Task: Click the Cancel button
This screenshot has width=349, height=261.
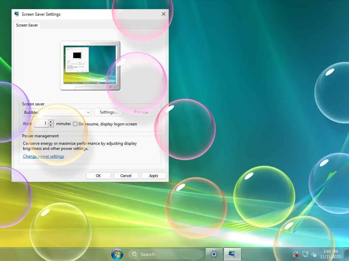Action: 126,176
